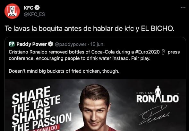Screen dimensions: 189x131
Task: Click the fried chicken line in the quoted tweet
Action: click(64, 71)
